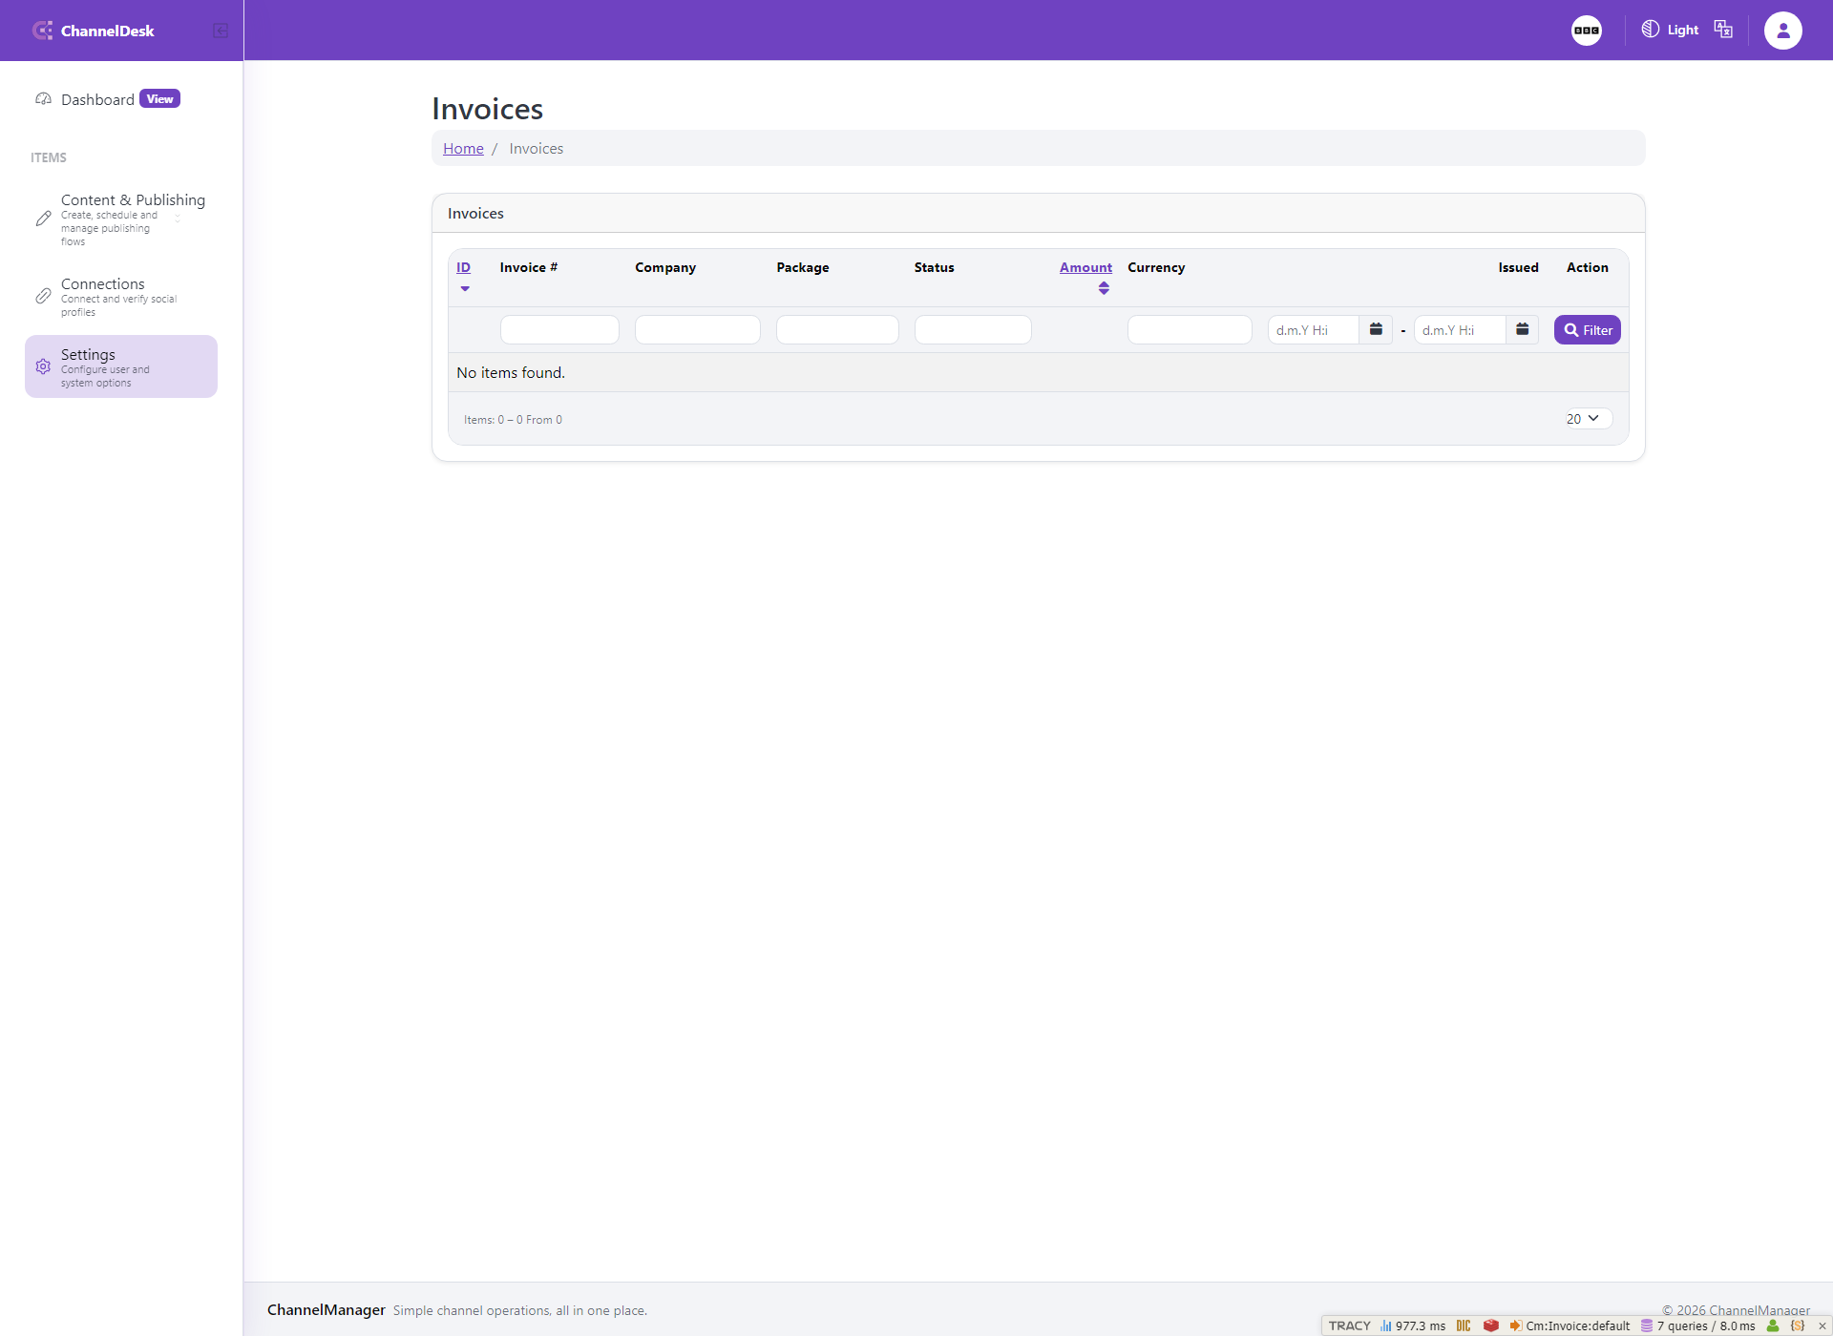The height and width of the screenshot is (1336, 1833).
Task: Click the Issued start date field
Action: click(x=1314, y=329)
